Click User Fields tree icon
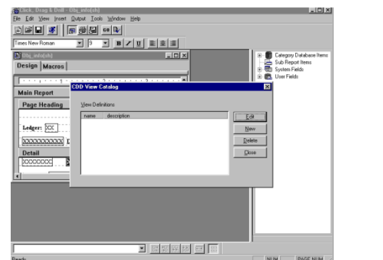Image resolution: width=383 pixels, height=260 pixels. tap(269, 76)
